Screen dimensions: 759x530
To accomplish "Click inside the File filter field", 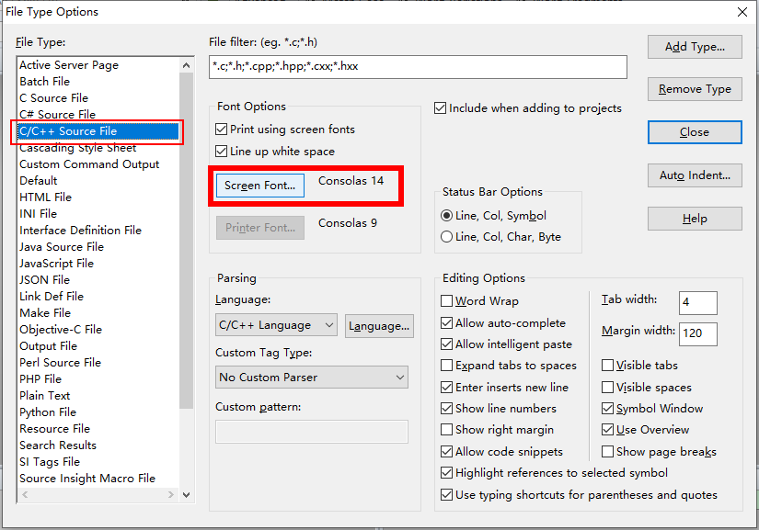I will [x=414, y=66].
